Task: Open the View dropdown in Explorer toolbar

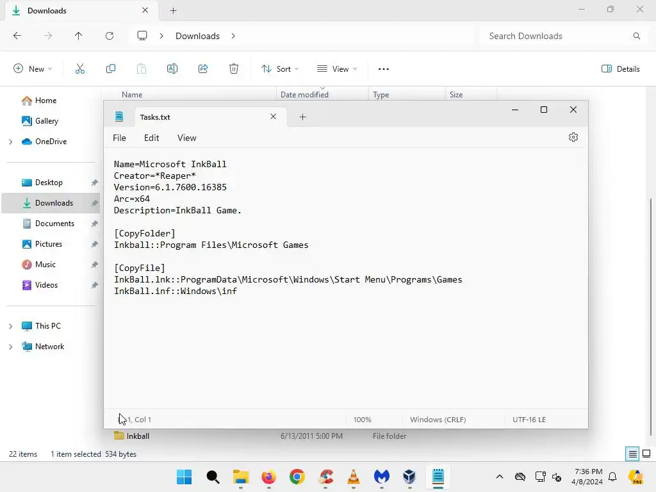Action: [337, 69]
